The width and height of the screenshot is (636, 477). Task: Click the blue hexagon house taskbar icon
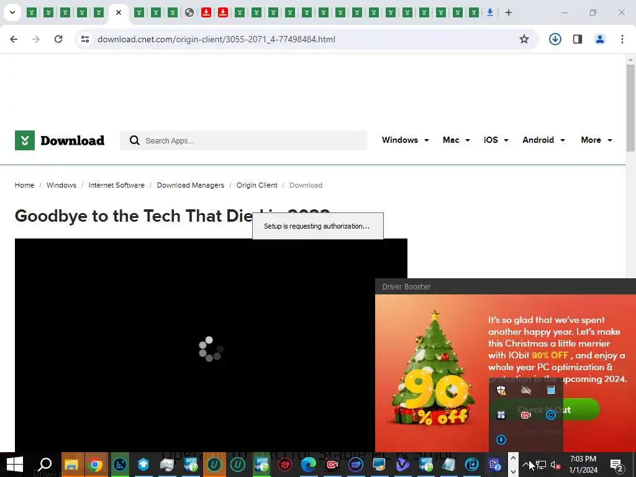pyautogui.click(x=143, y=465)
